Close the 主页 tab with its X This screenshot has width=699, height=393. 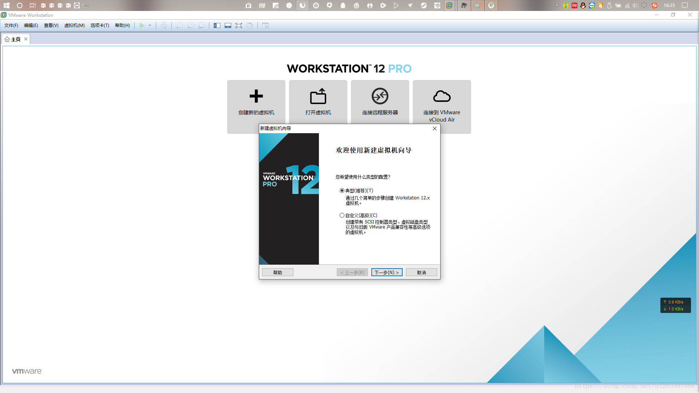pos(26,39)
